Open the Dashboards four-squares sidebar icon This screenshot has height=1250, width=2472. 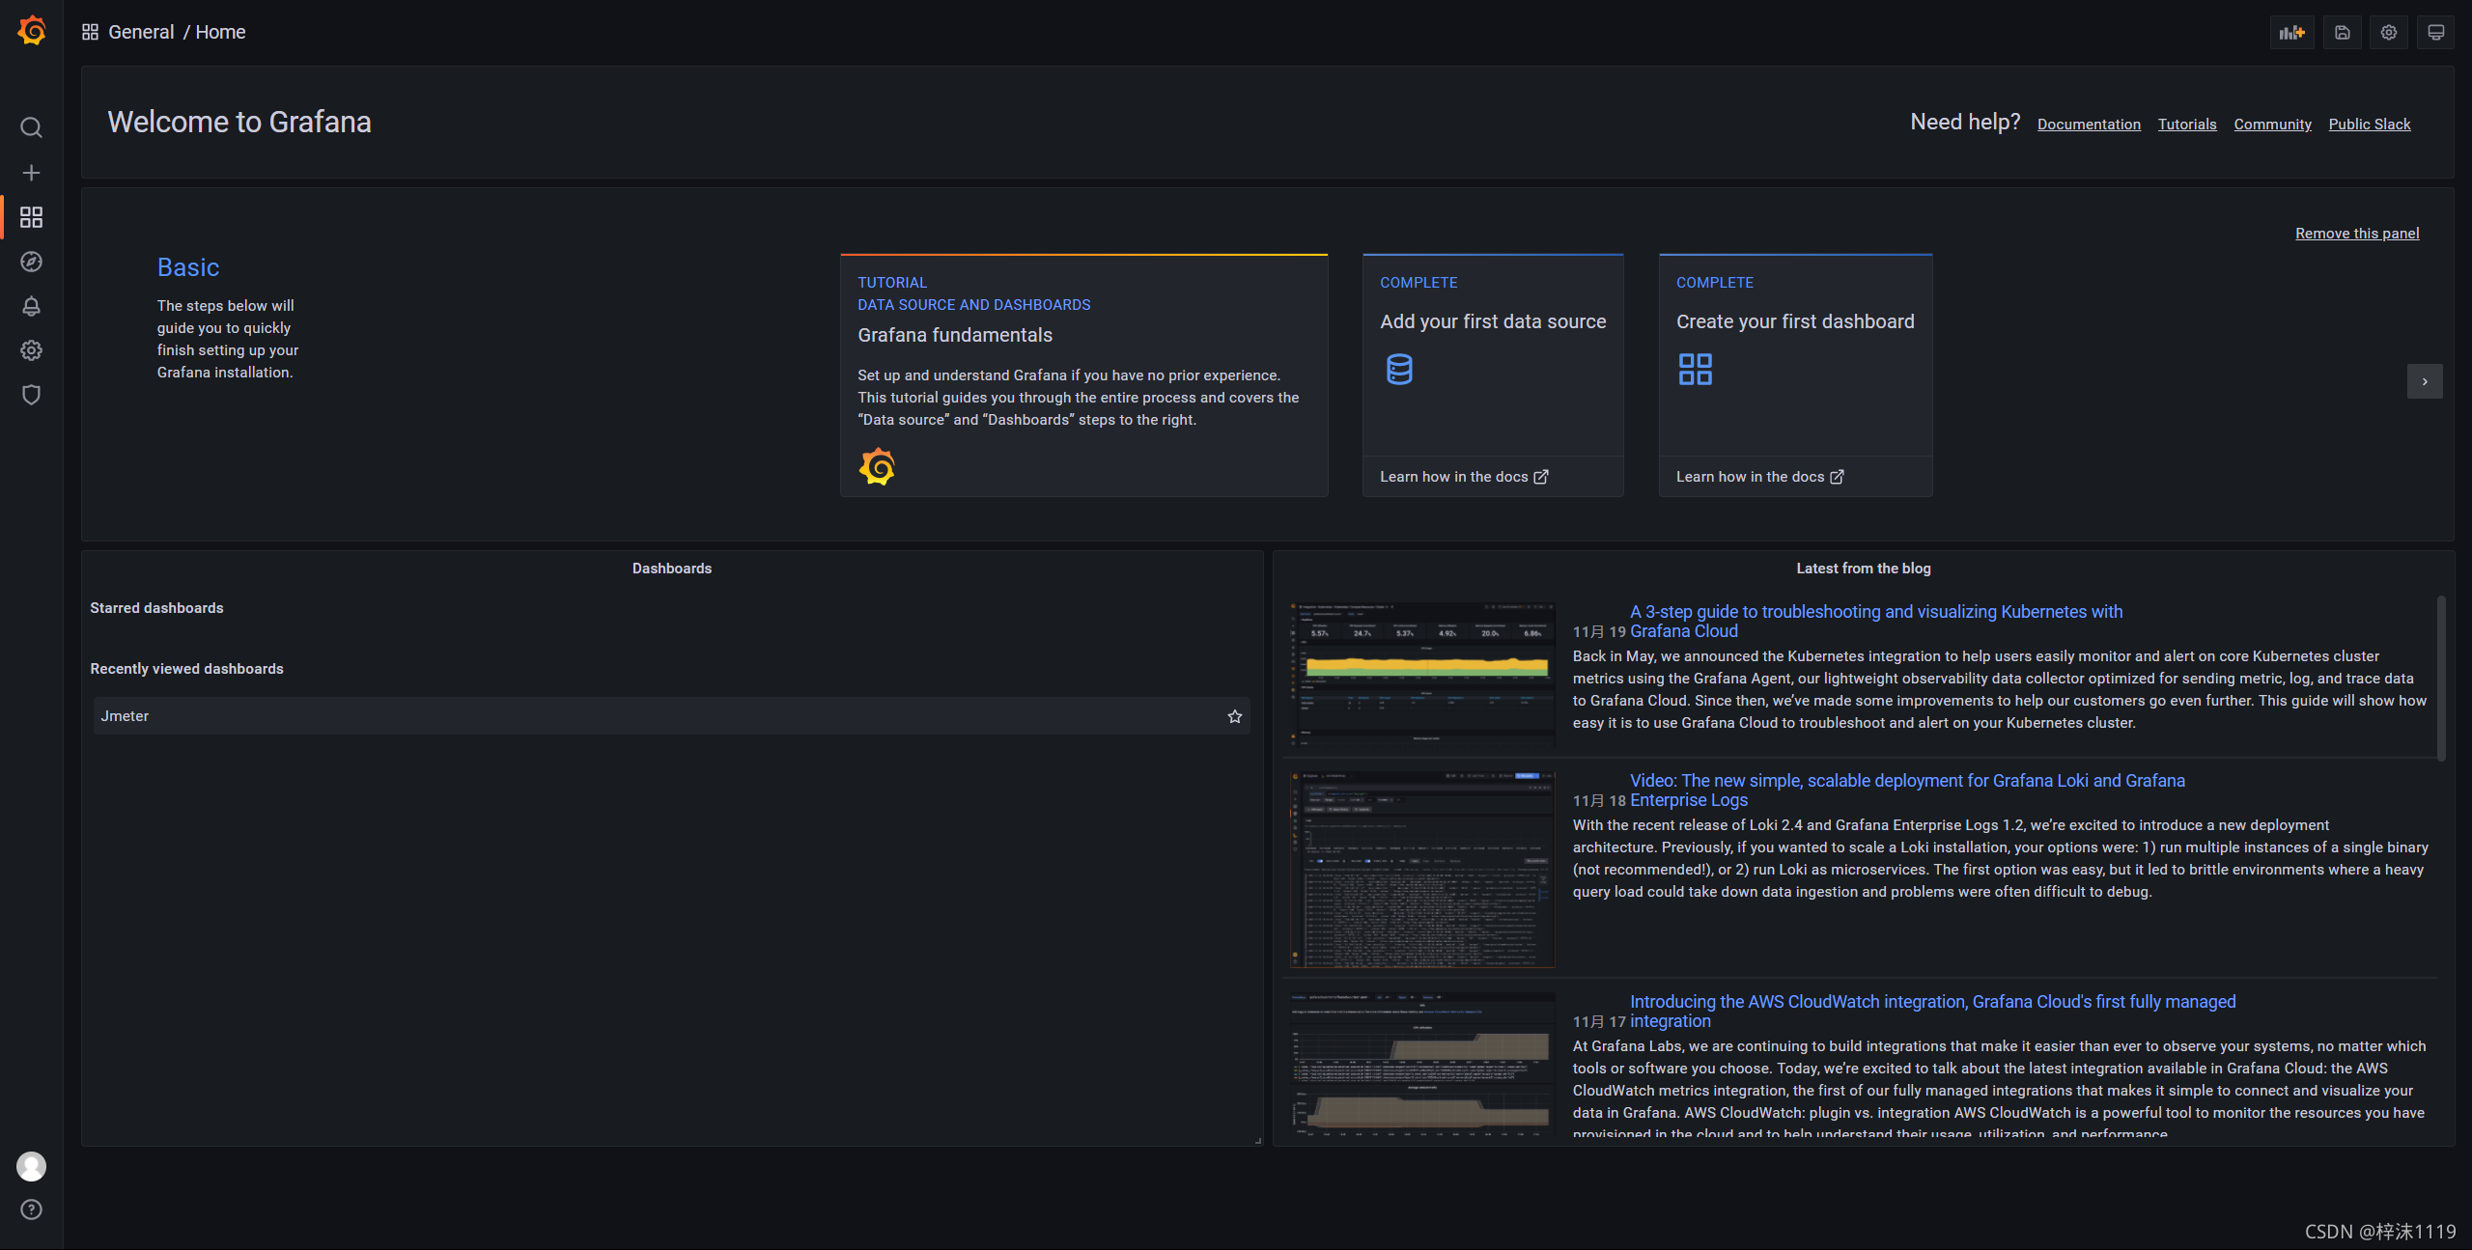coord(31,217)
